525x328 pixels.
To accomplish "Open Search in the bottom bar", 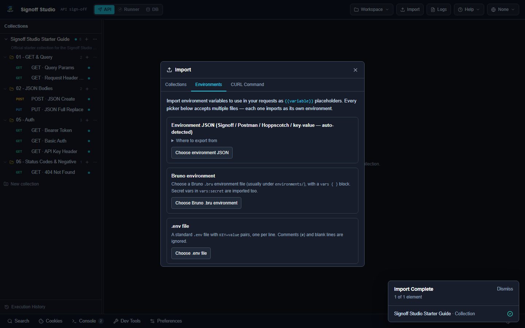I will point(18,321).
